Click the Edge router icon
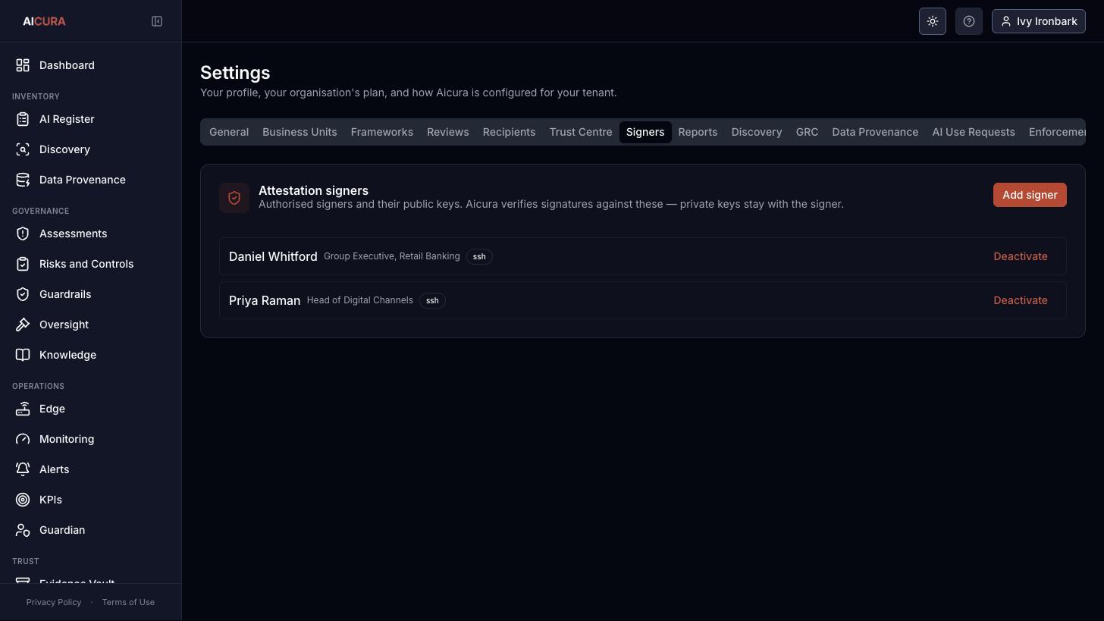The height and width of the screenshot is (621, 1104). tap(23, 409)
